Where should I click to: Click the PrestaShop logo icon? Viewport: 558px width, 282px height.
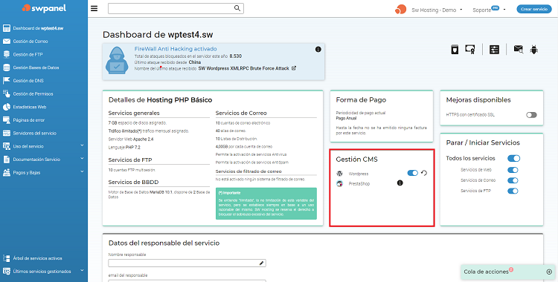coord(339,183)
